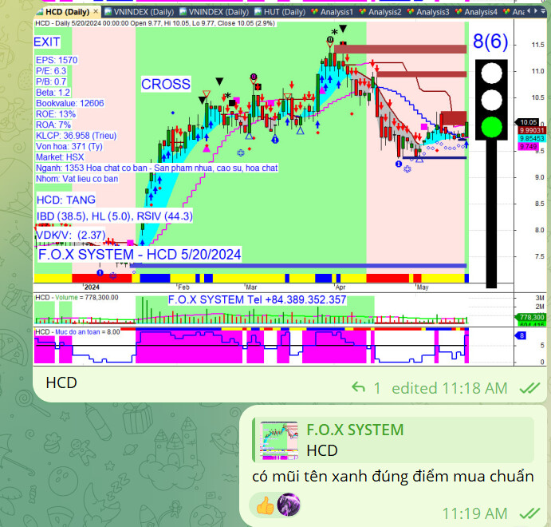
Task: Click the green light of the traffic signal
Action: pyautogui.click(x=491, y=127)
